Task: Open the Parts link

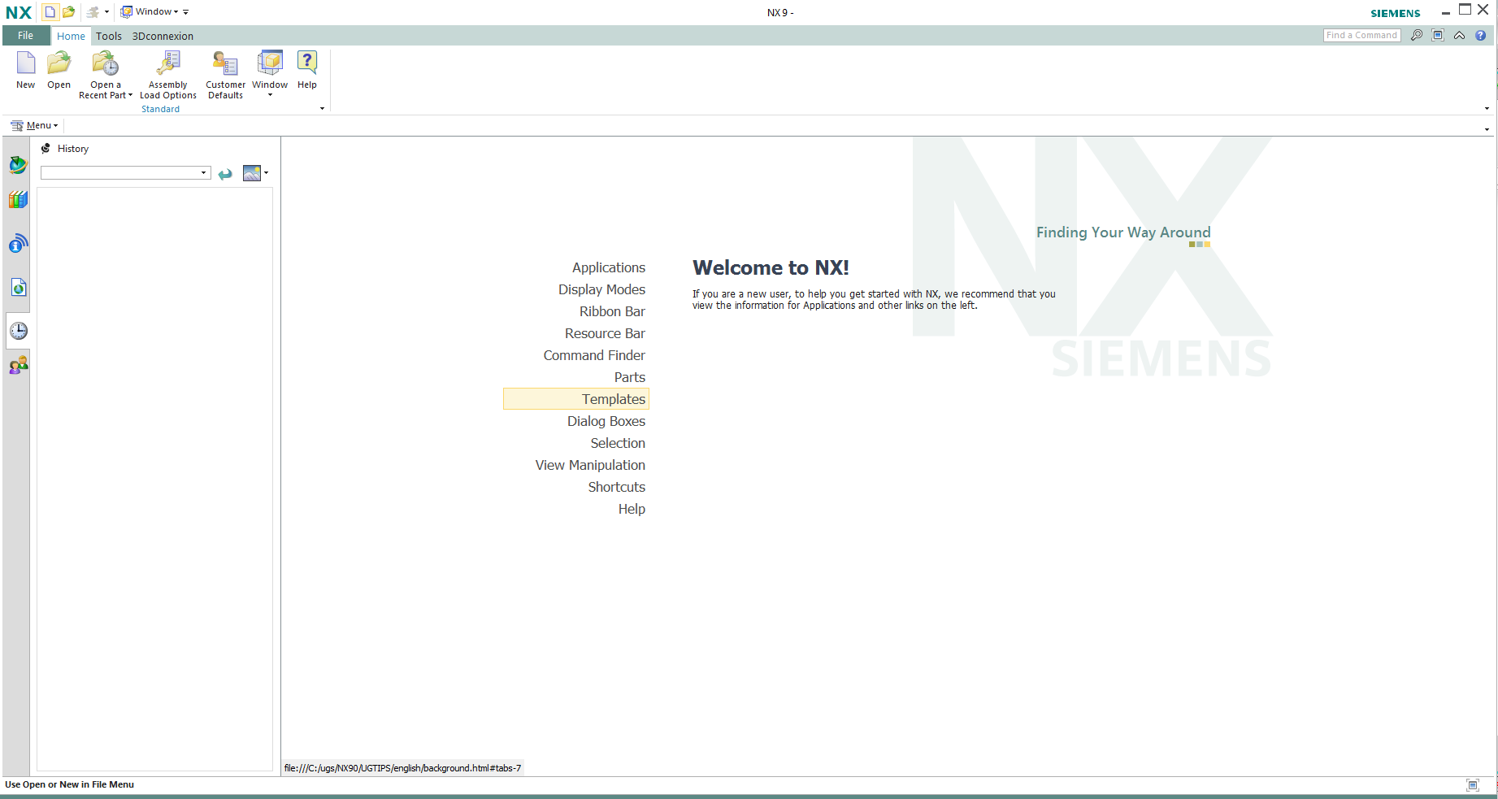Action: pyautogui.click(x=629, y=377)
